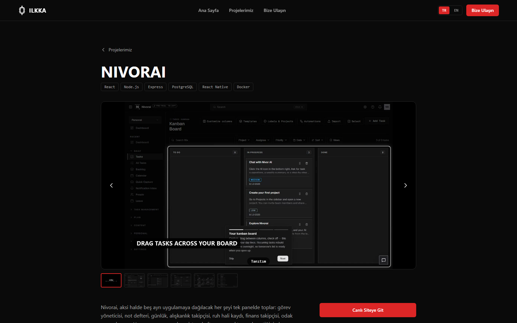Select the fourth gallery thumbnail

181,280
